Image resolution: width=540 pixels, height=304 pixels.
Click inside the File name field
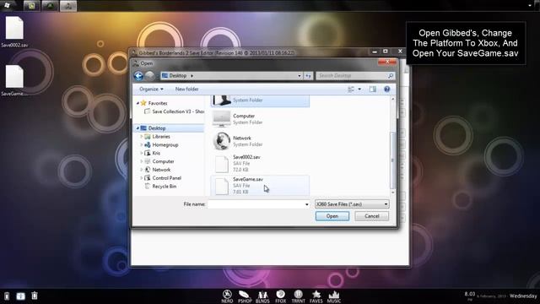click(256, 204)
